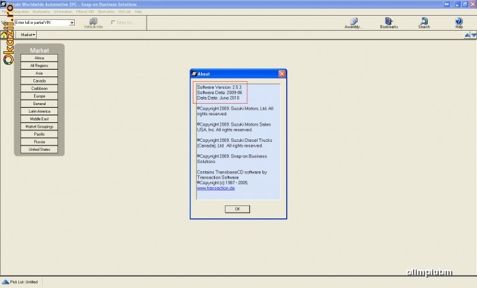Select the Pacific market

pos(40,134)
